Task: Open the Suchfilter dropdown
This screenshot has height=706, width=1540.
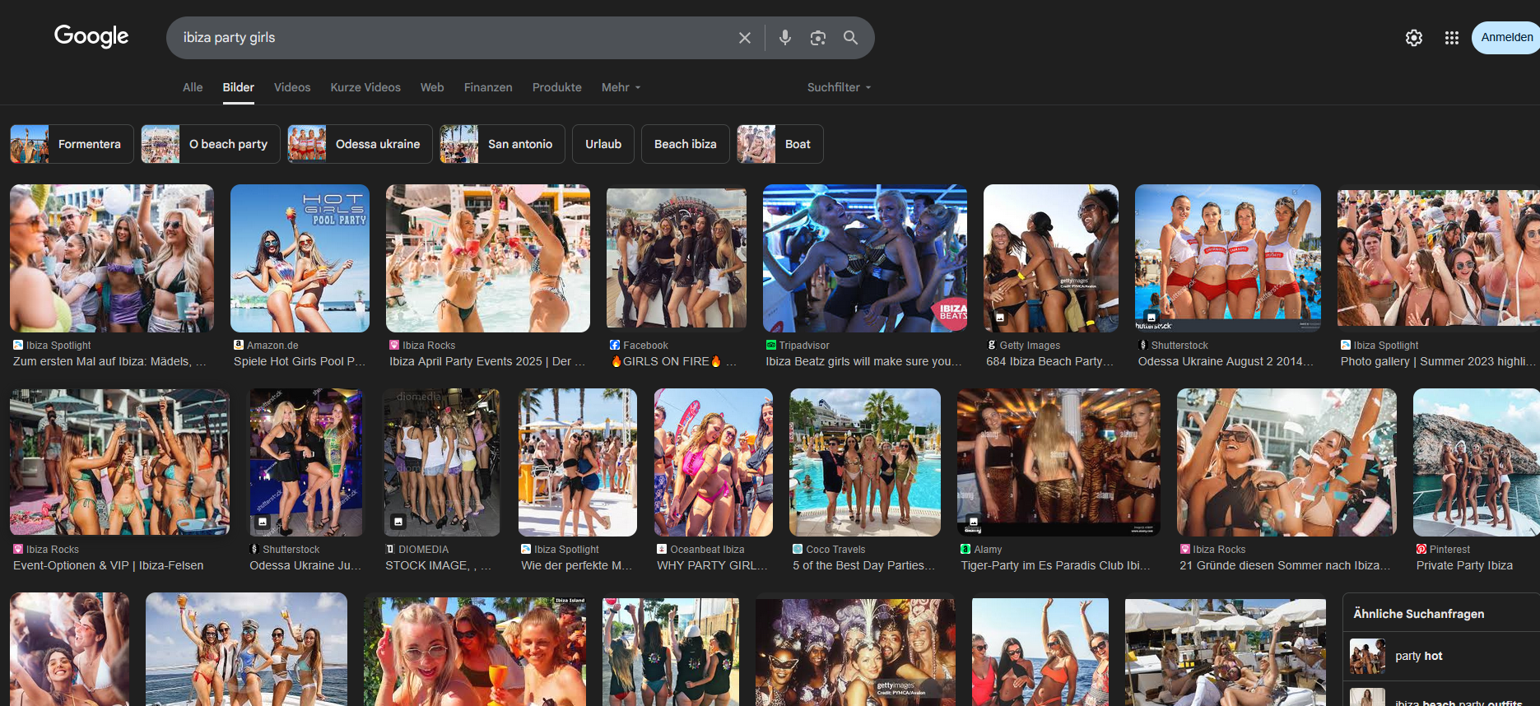Action: (x=839, y=87)
